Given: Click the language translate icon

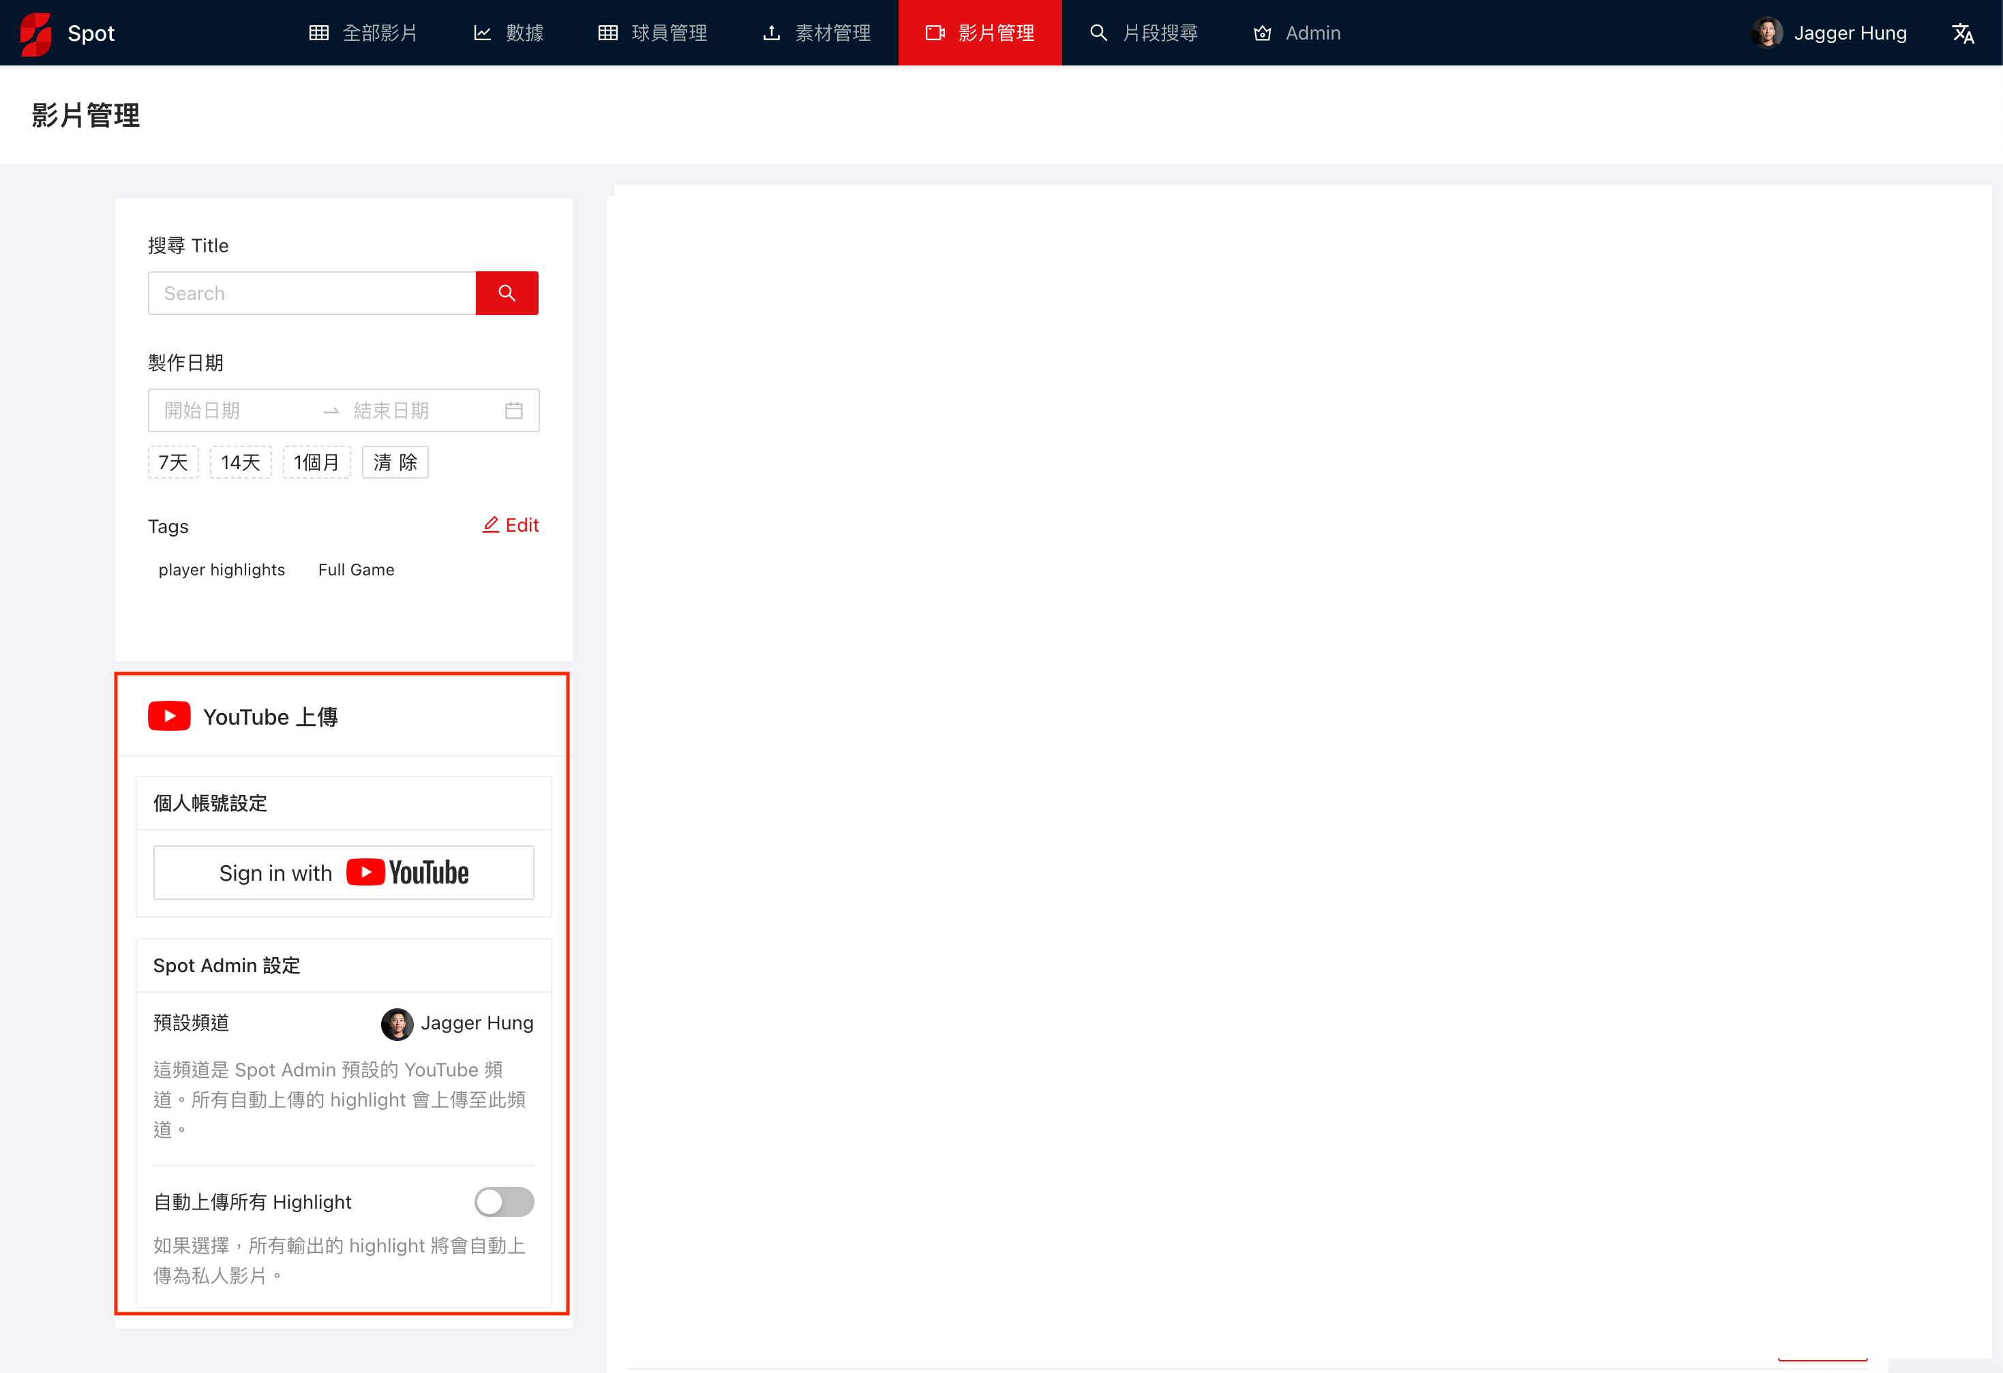Looking at the screenshot, I should (x=1963, y=33).
